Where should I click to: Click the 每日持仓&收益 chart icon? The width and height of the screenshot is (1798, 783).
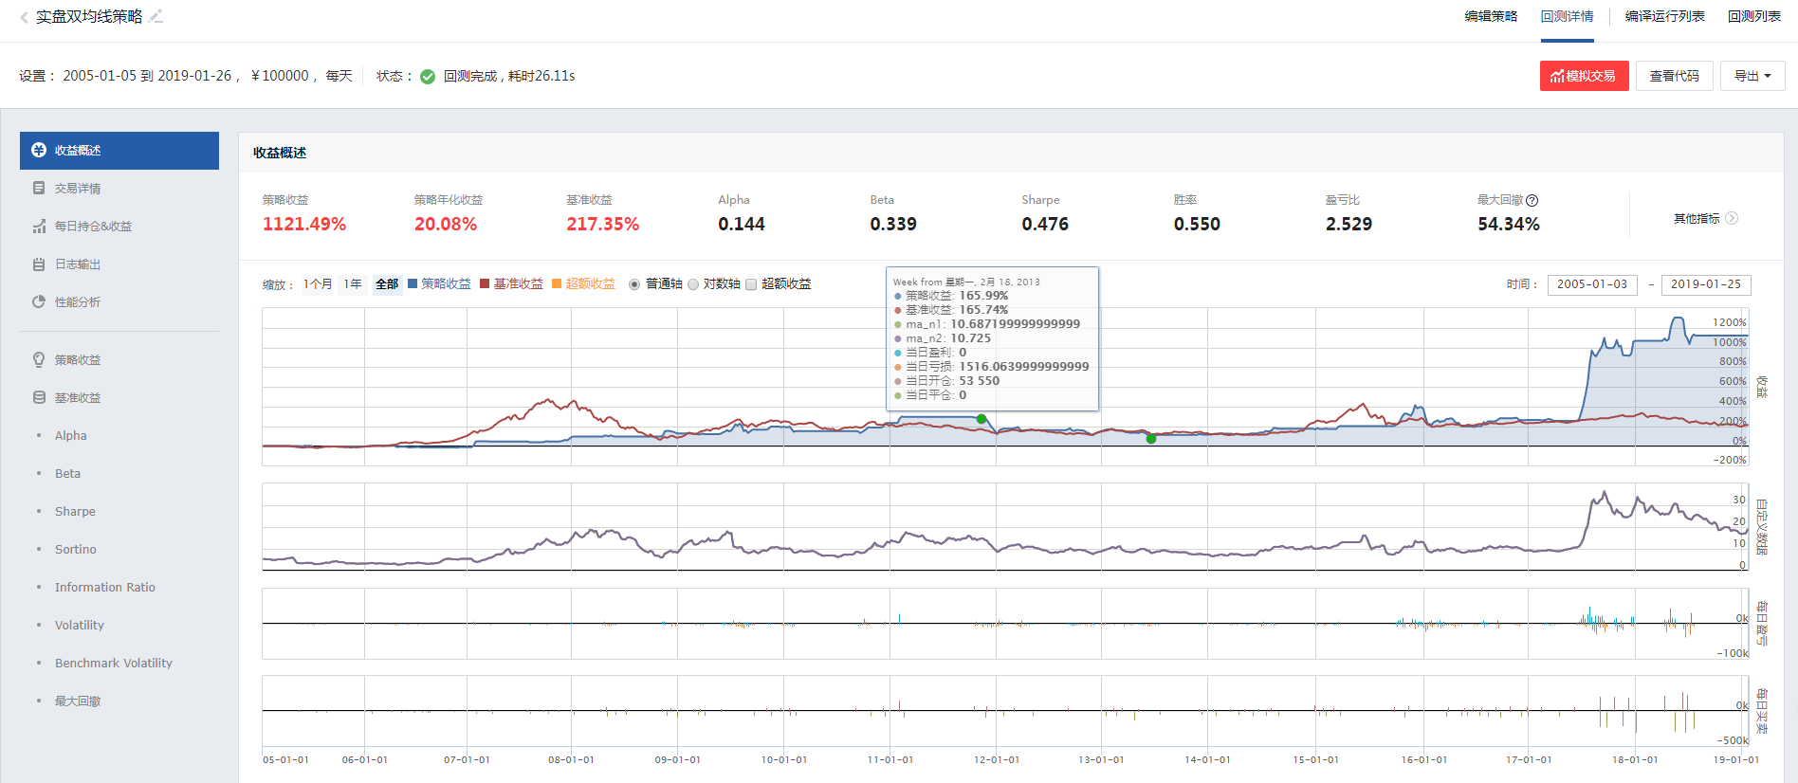coord(39,226)
